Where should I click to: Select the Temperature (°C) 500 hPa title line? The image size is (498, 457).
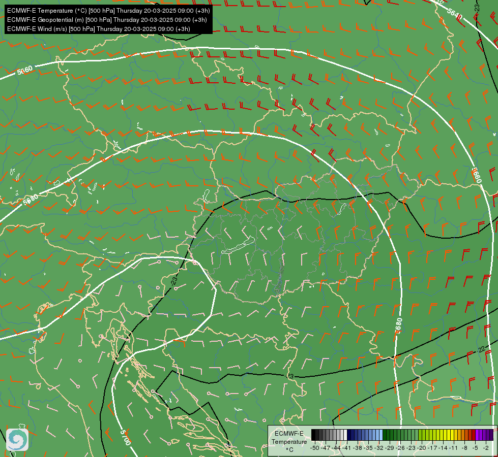(108, 11)
